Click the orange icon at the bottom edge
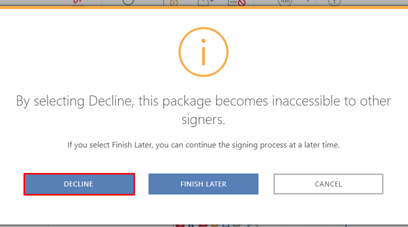 [x=215, y=225]
